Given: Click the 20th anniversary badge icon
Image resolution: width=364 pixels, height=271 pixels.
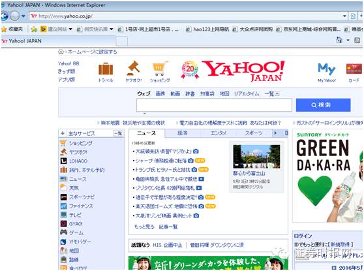Looking at the screenshot, I should 190,69.
